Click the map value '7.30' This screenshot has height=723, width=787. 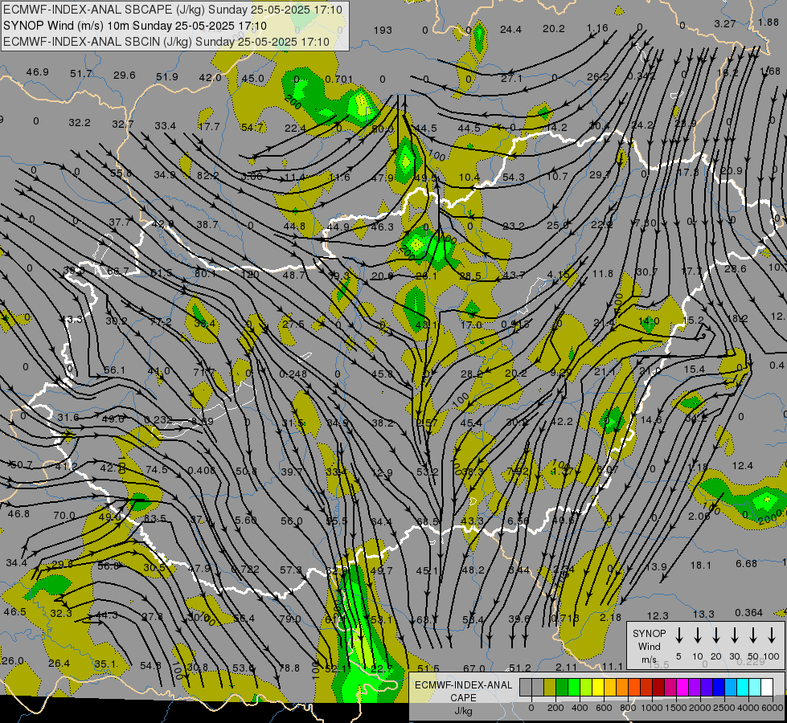646,223
